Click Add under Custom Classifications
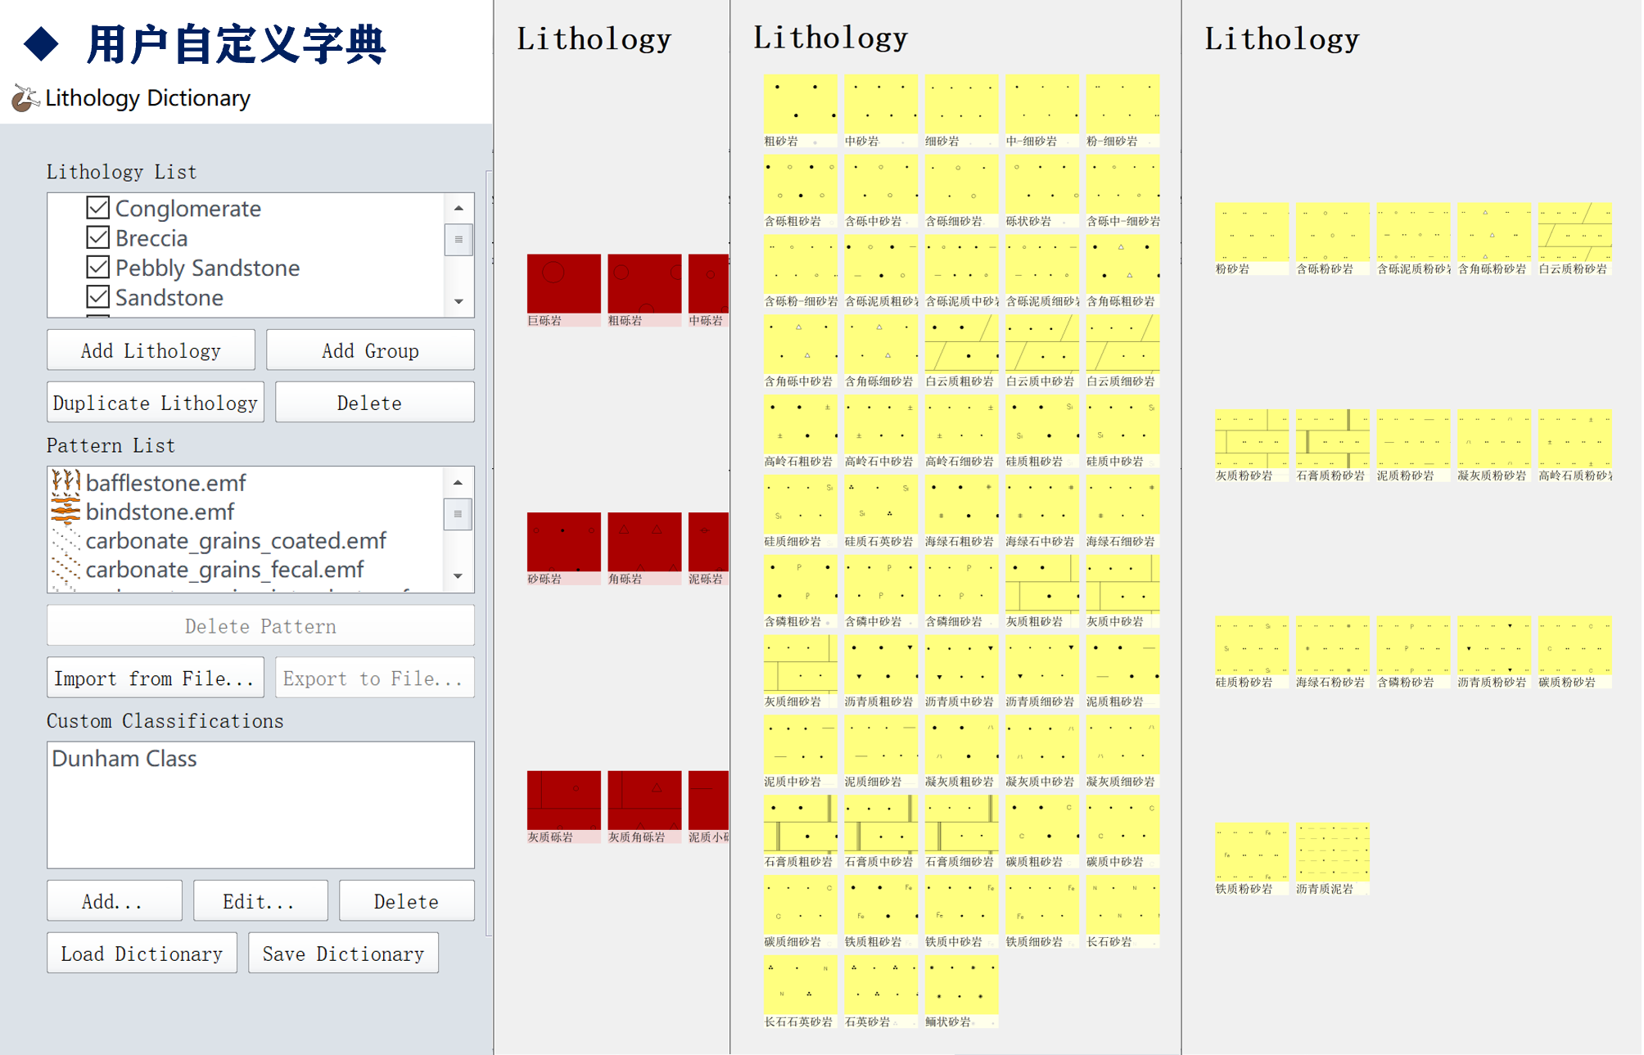This screenshot has width=1644, height=1055. 115,901
